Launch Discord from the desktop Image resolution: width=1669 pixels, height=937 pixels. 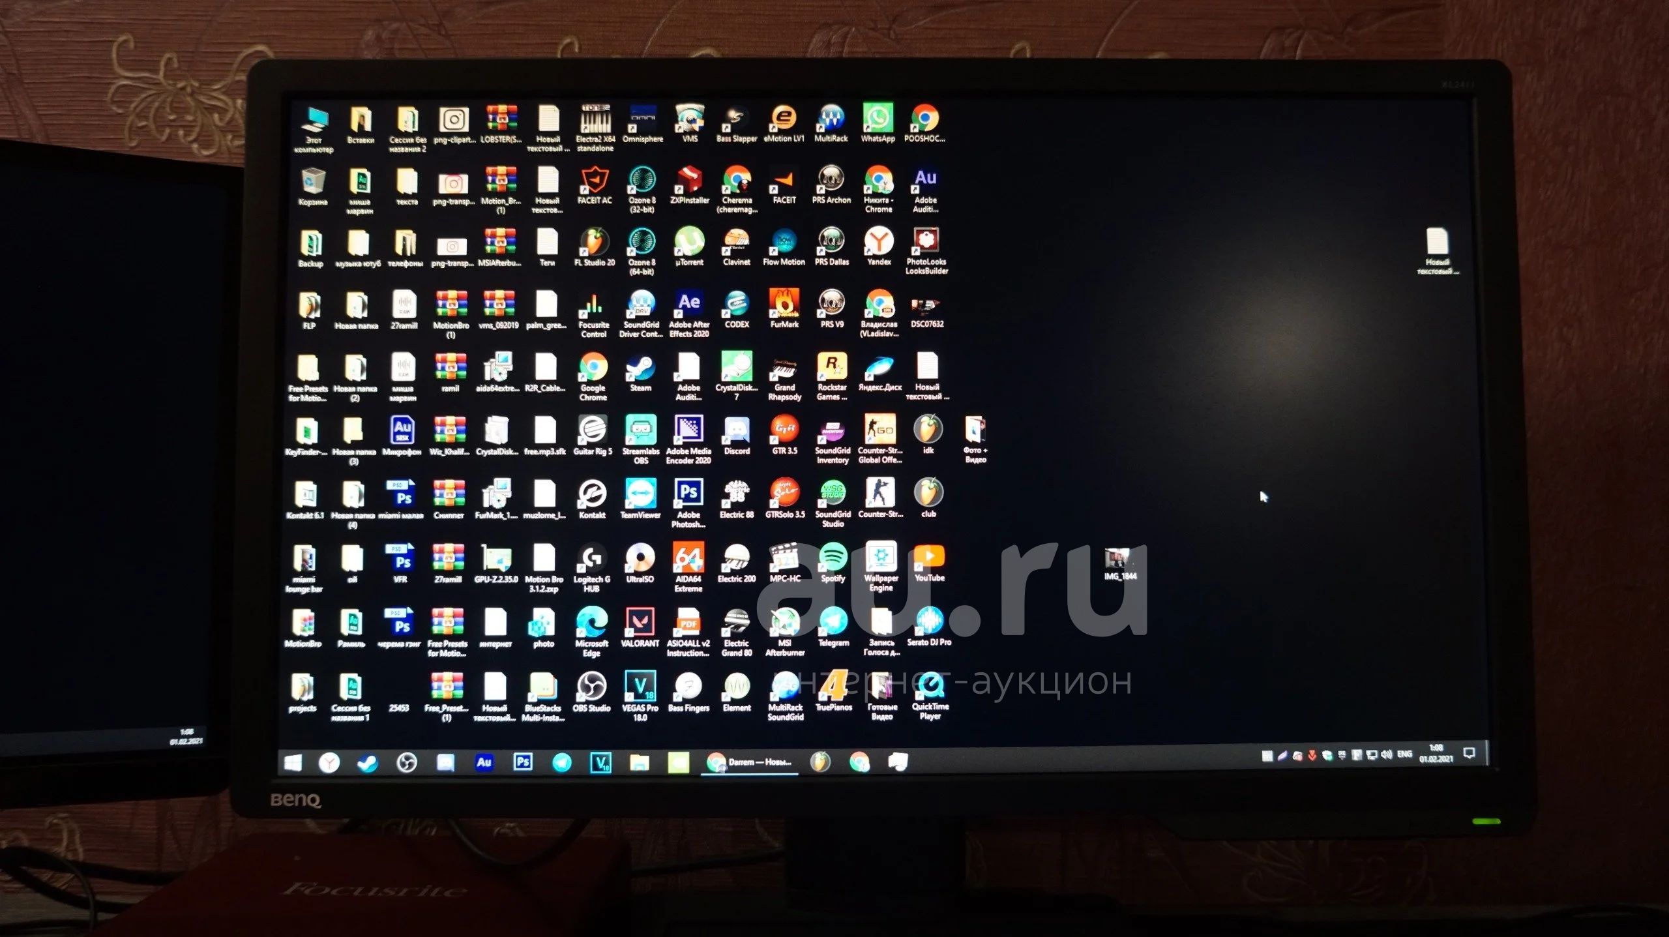click(x=737, y=435)
